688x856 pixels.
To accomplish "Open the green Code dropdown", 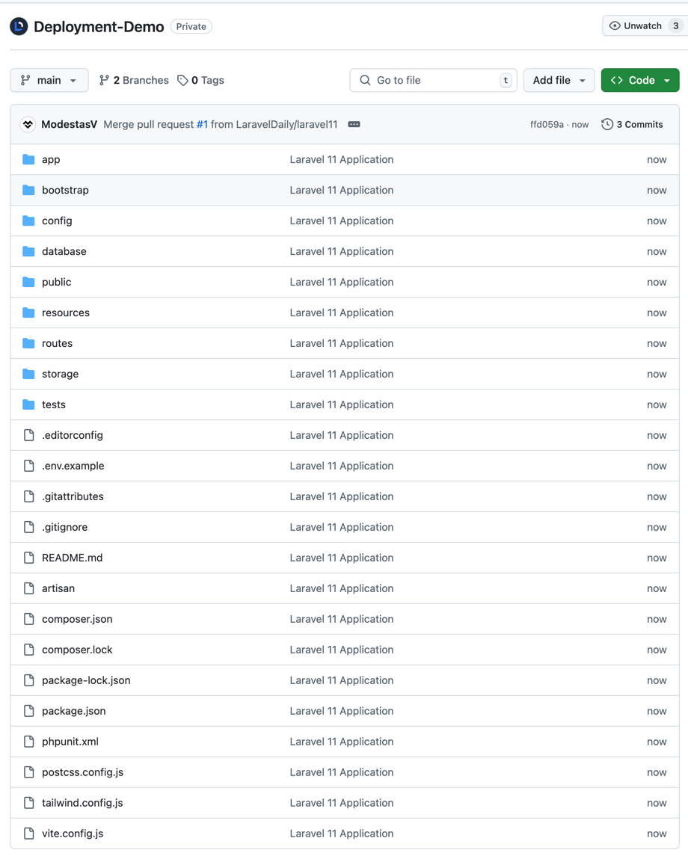I will pos(640,80).
